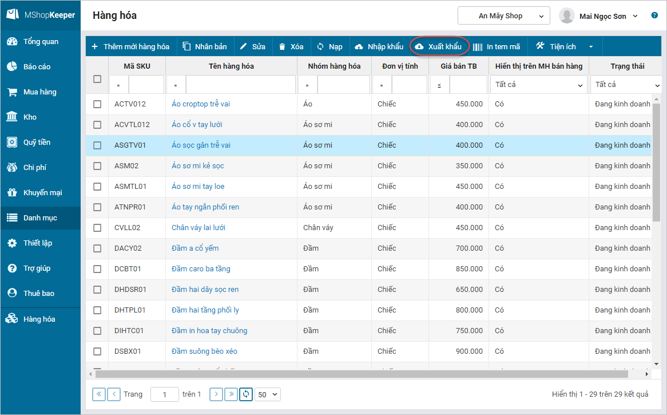Check the box next to DACY02
Screen dimensions: 667x415
click(x=97, y=248)
